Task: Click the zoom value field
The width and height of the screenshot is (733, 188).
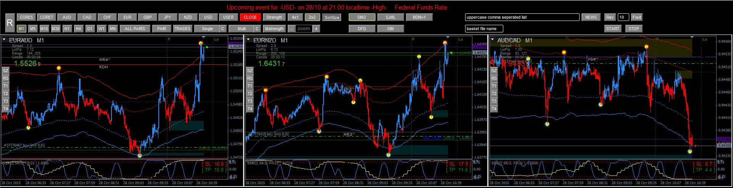Action: pos(304,29)
